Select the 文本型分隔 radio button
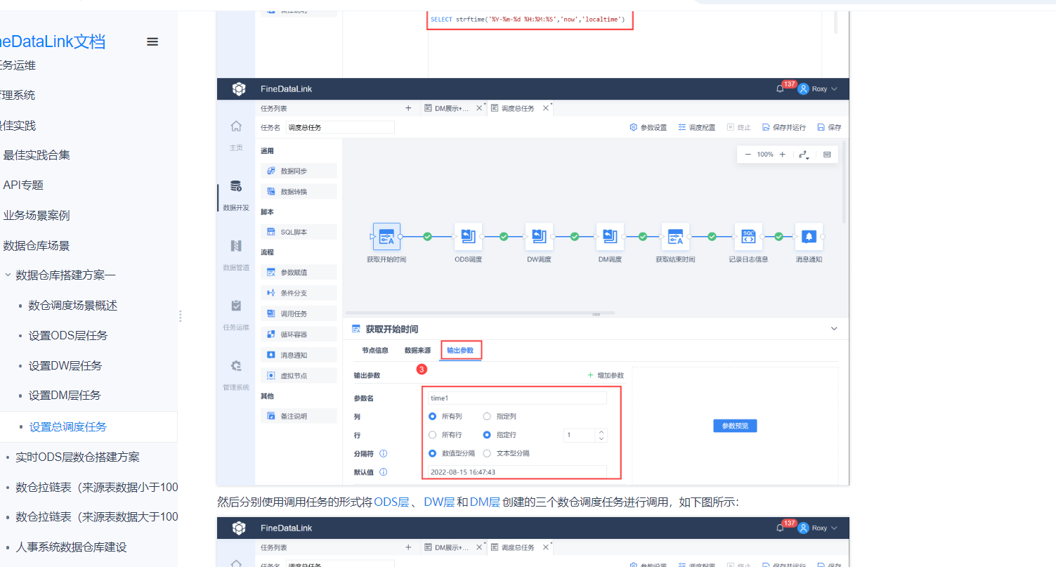This screenshot has width=1056, height=567. (x=487, y=453)
